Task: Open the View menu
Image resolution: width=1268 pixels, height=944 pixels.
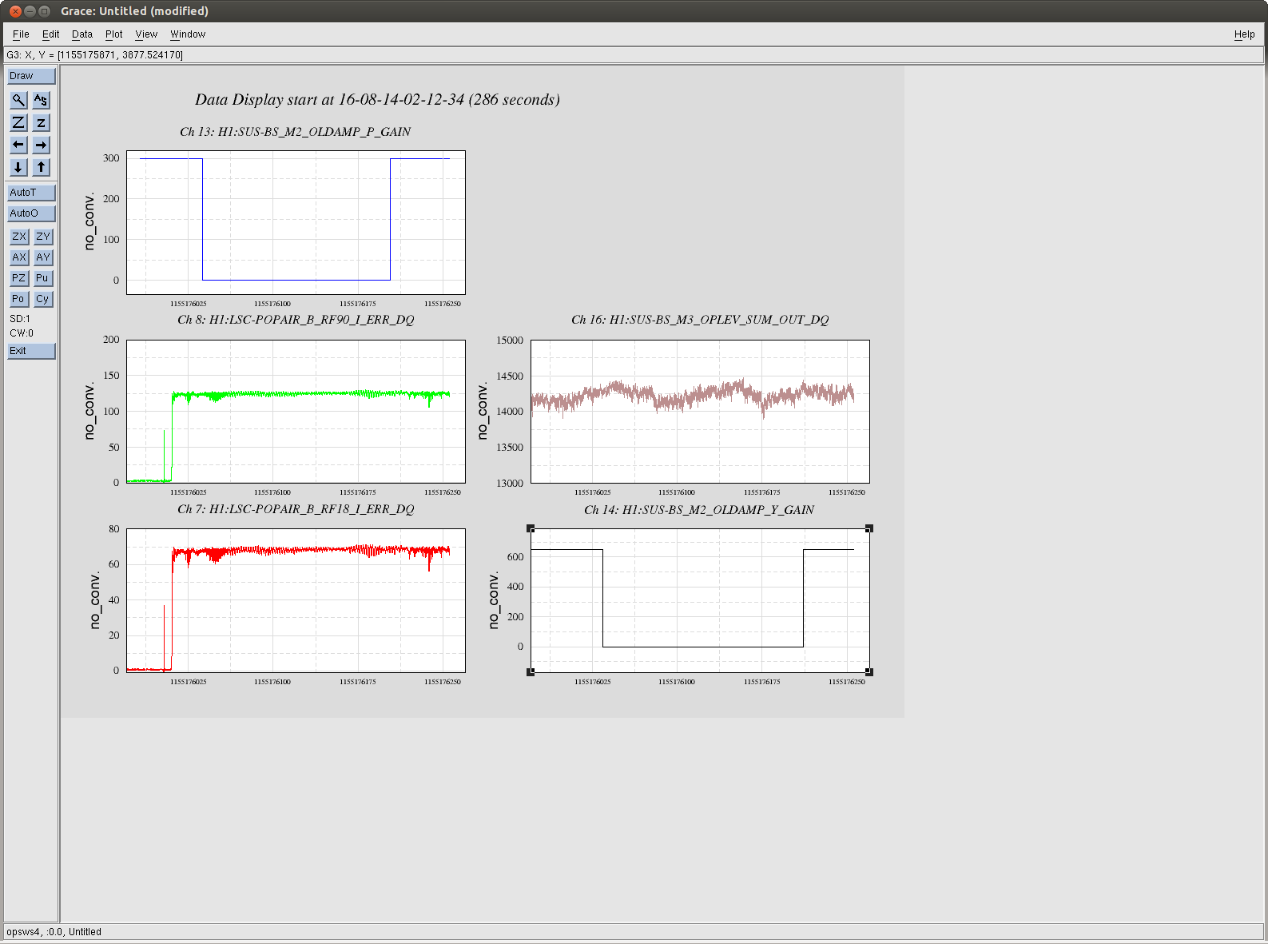Action: (146, 34)
